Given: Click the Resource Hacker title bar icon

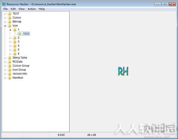Looking at the screenshot, I should [x=4, y=4].
